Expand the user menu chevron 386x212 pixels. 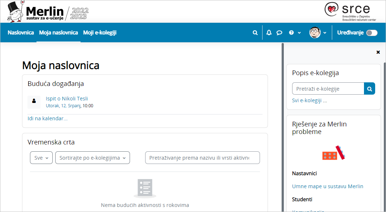tap(325, 33)
